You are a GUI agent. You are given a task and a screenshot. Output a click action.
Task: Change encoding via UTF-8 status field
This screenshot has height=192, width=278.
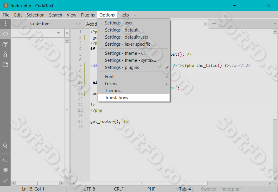pyautogui.click(x=89, y=189)
